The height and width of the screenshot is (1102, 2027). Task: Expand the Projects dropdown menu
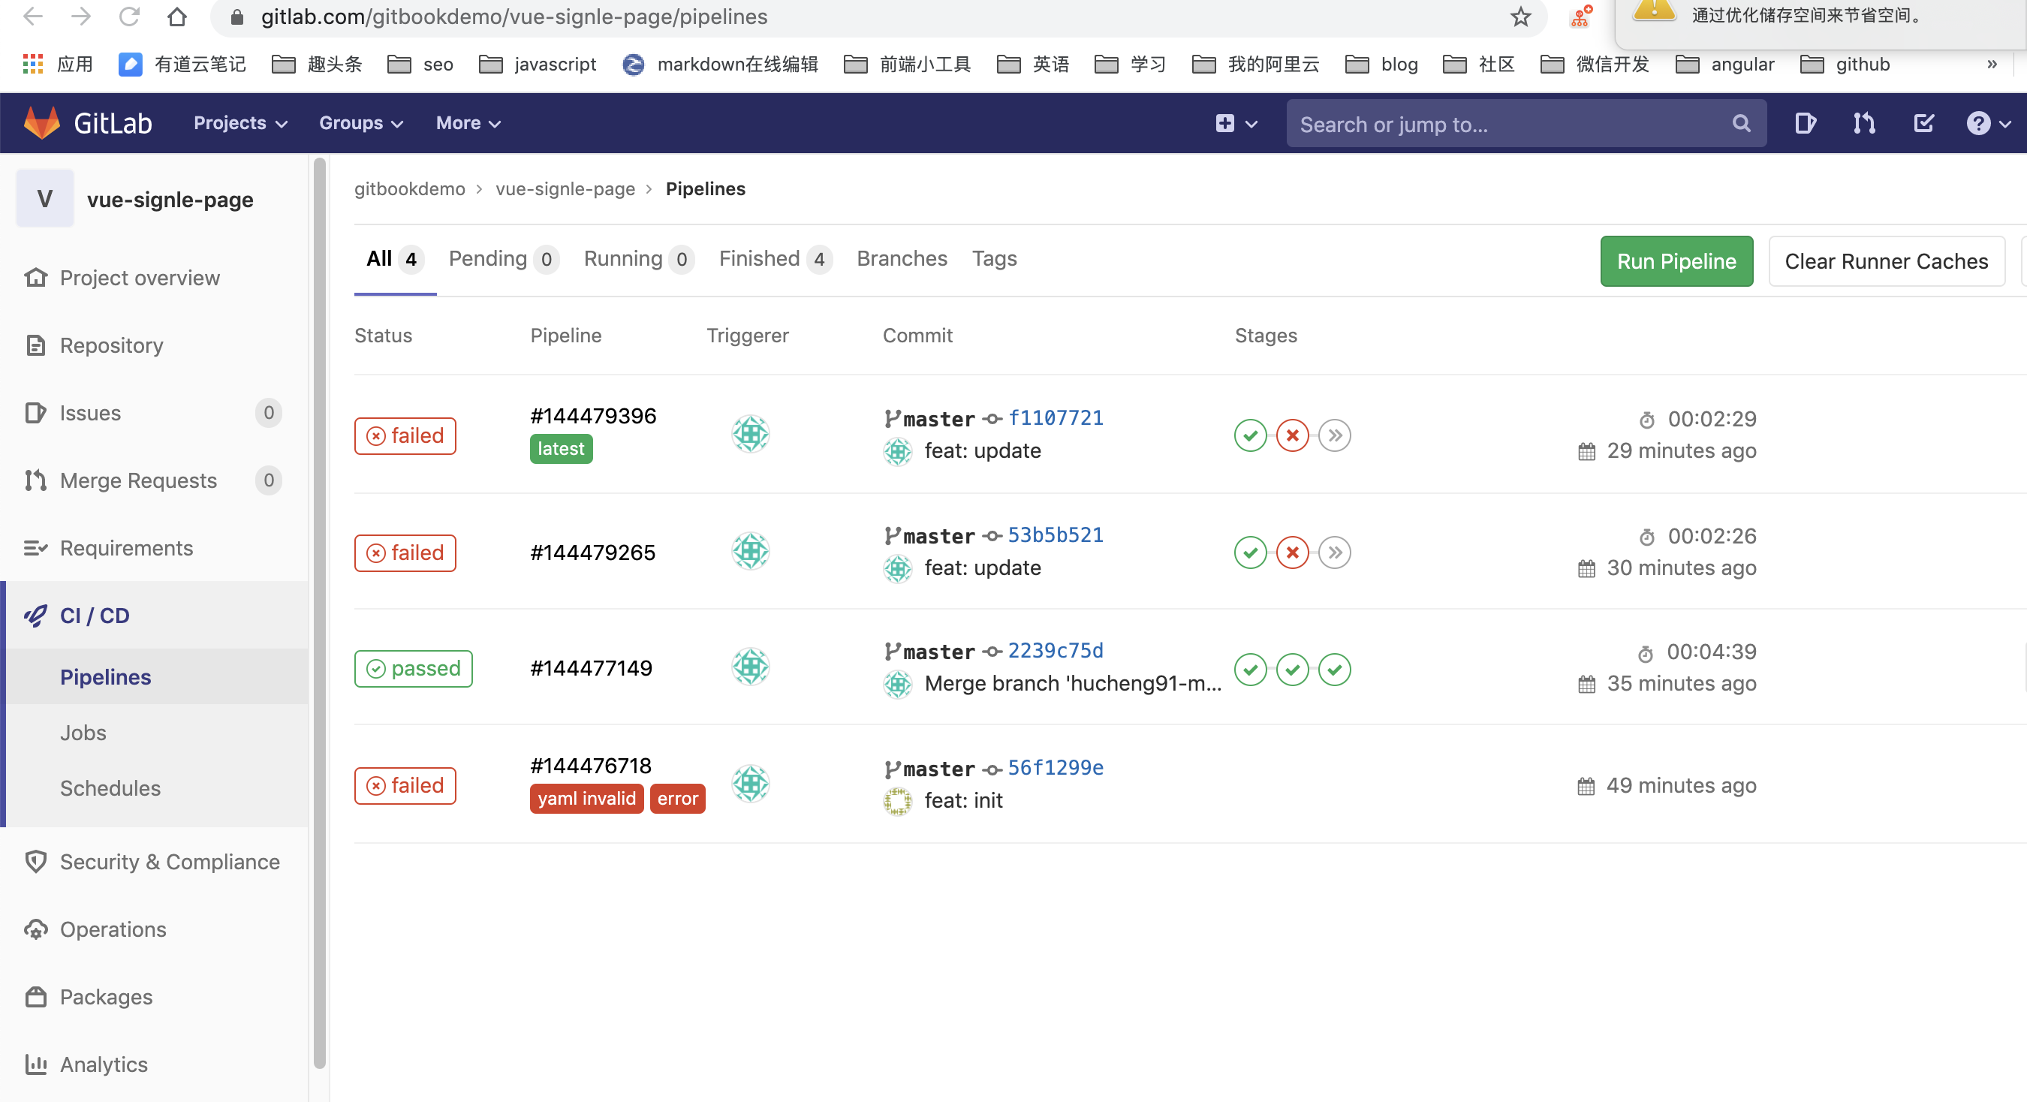(x=240, y=122)
